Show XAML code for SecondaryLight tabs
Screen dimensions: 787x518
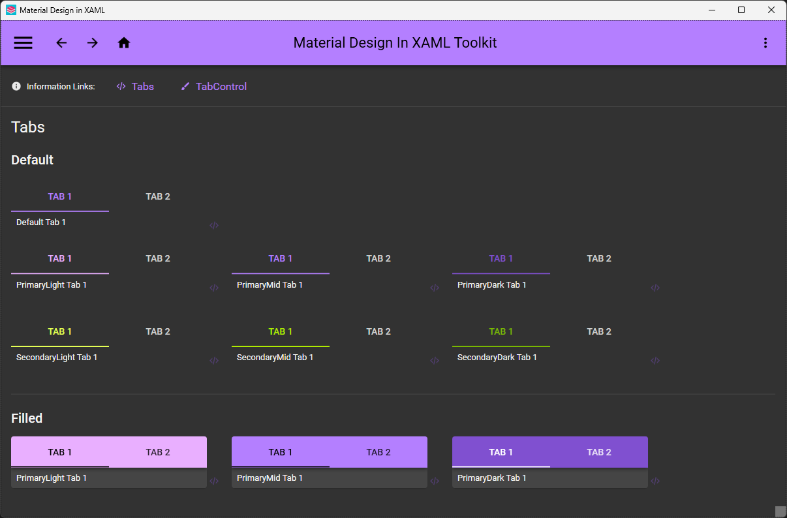[x=214, y=361]
